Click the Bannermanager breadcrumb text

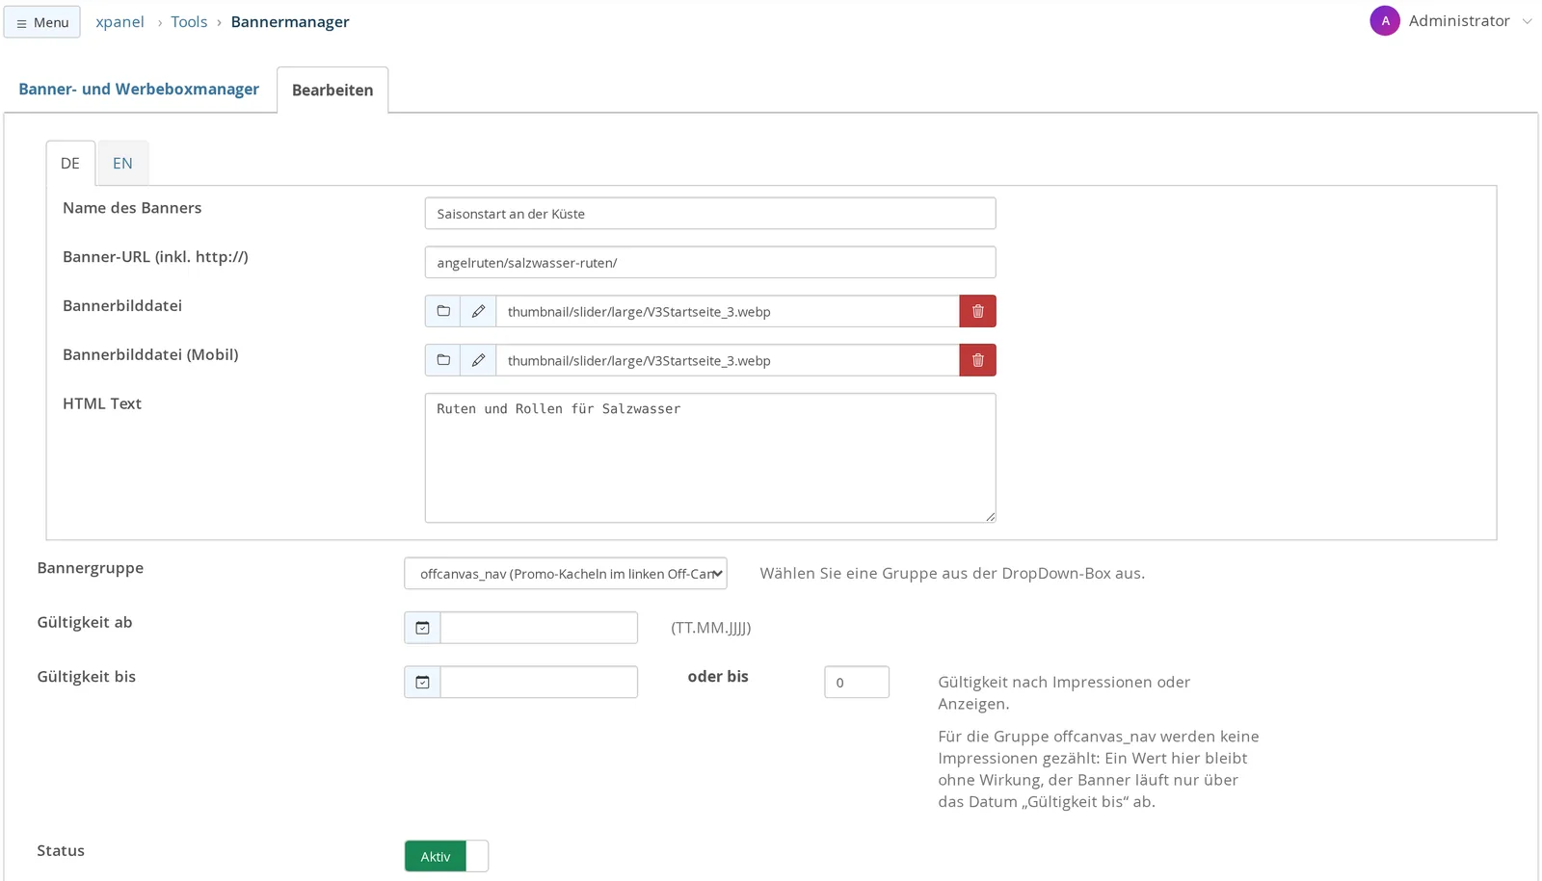(290, 21)
